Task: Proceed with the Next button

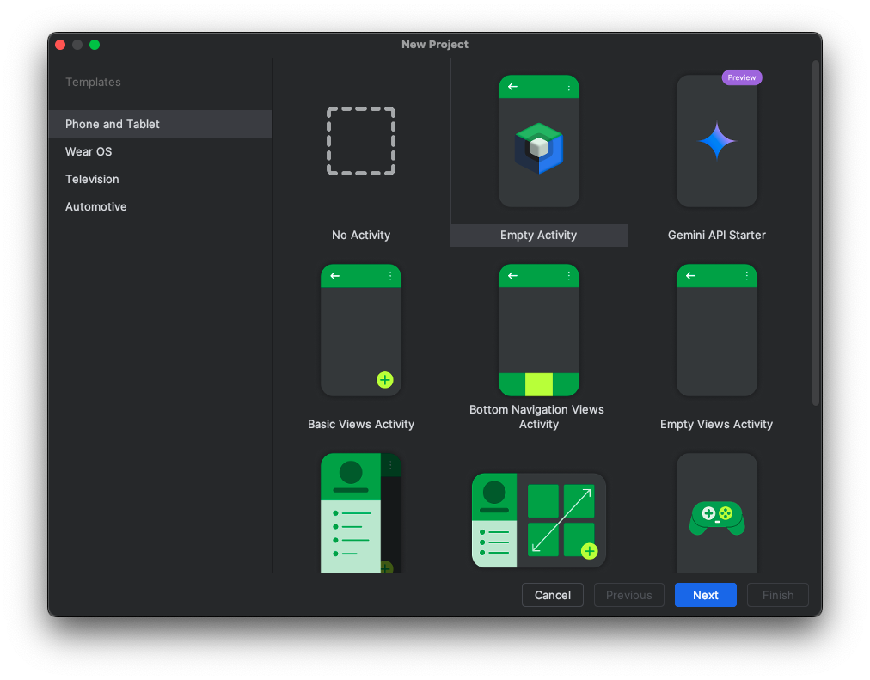Action: [706, 595]
